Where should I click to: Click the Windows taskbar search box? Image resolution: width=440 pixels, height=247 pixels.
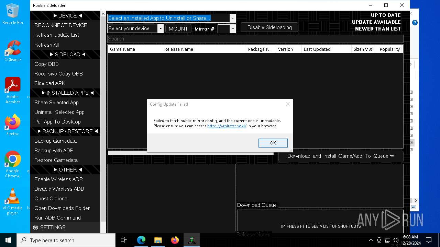click(66, 240)
